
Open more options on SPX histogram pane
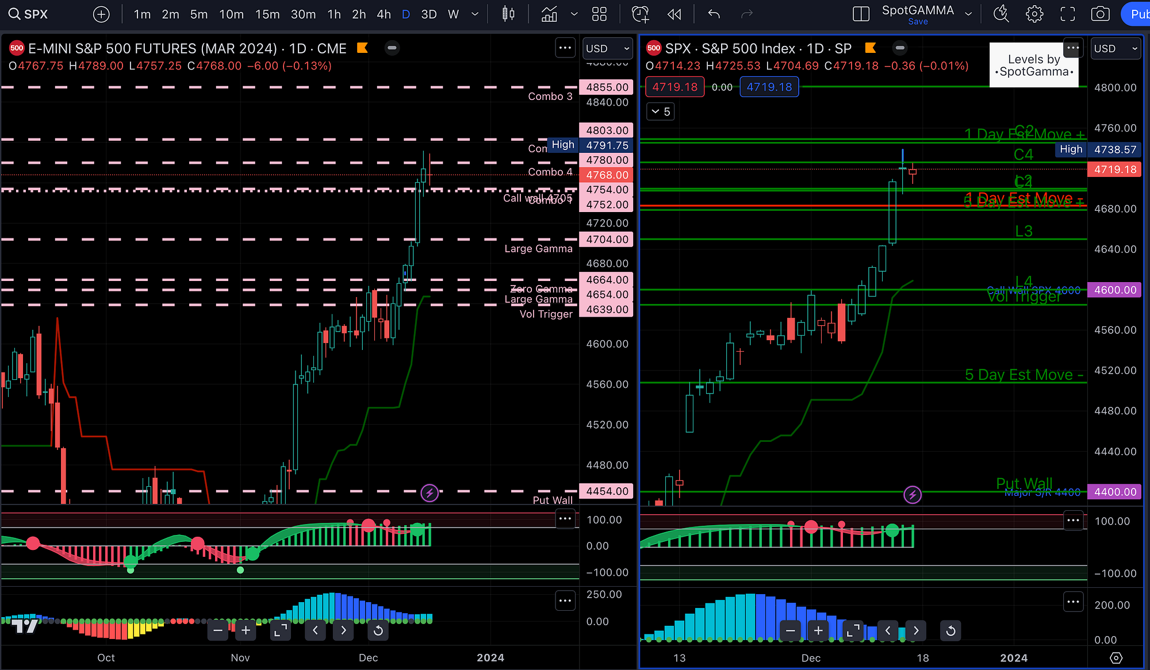point(1074,602)
